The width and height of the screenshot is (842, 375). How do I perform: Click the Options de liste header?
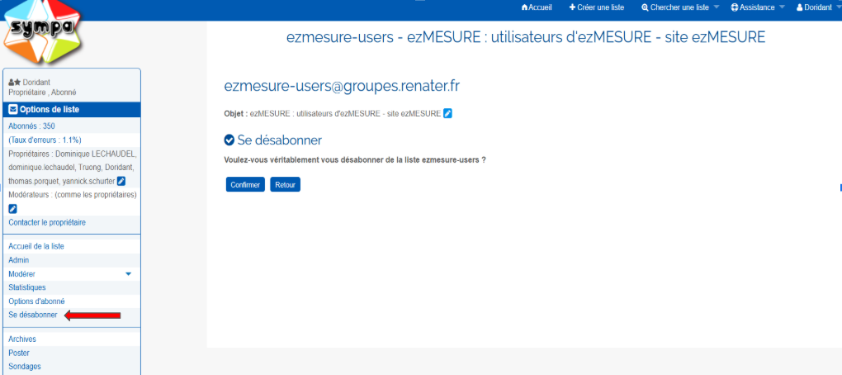coord(72,110)
